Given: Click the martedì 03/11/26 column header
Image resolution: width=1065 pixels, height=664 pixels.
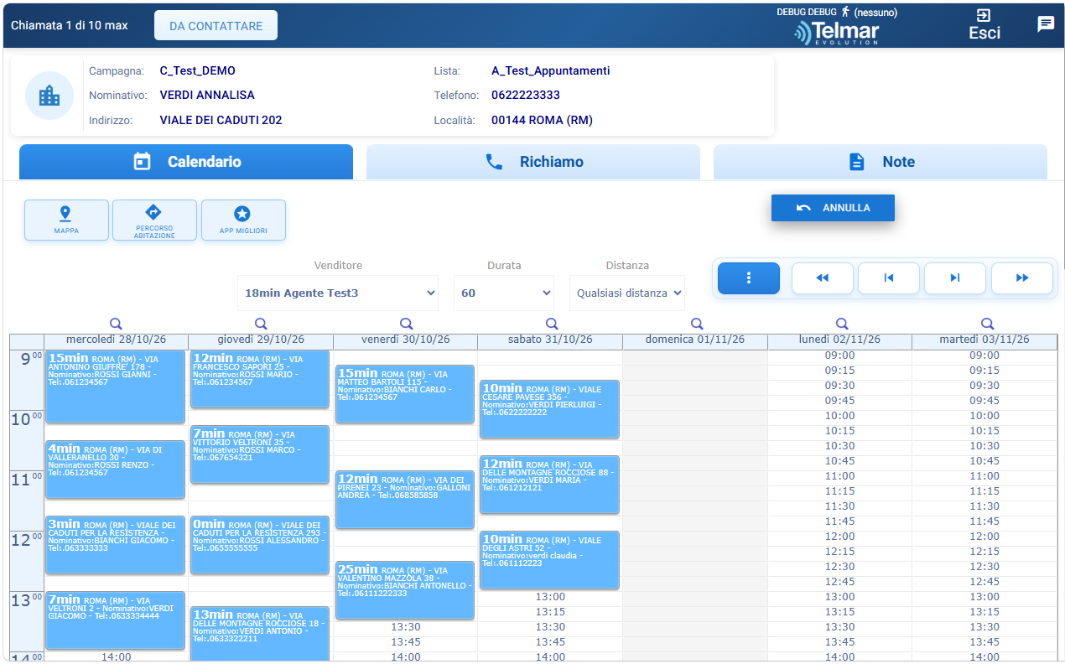Looking at the screenshot, I should [x=984, y=340].
